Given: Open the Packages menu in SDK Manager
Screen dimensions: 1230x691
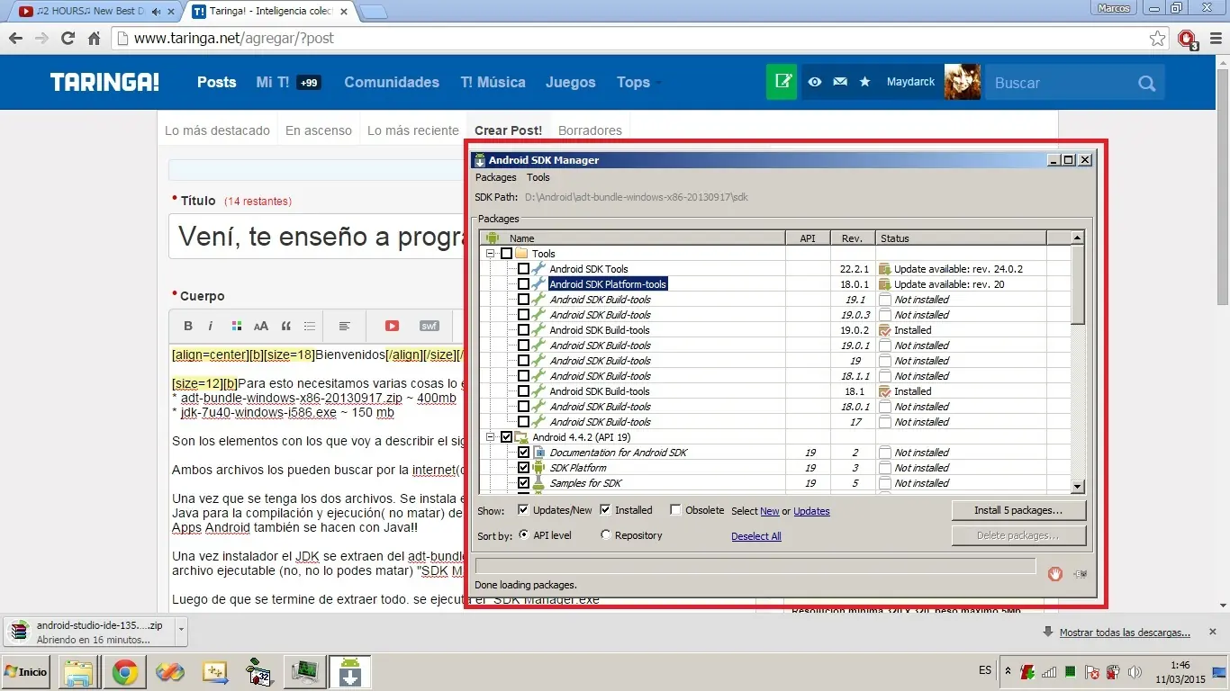Looking at the screenshot, I should click(495, 177).
